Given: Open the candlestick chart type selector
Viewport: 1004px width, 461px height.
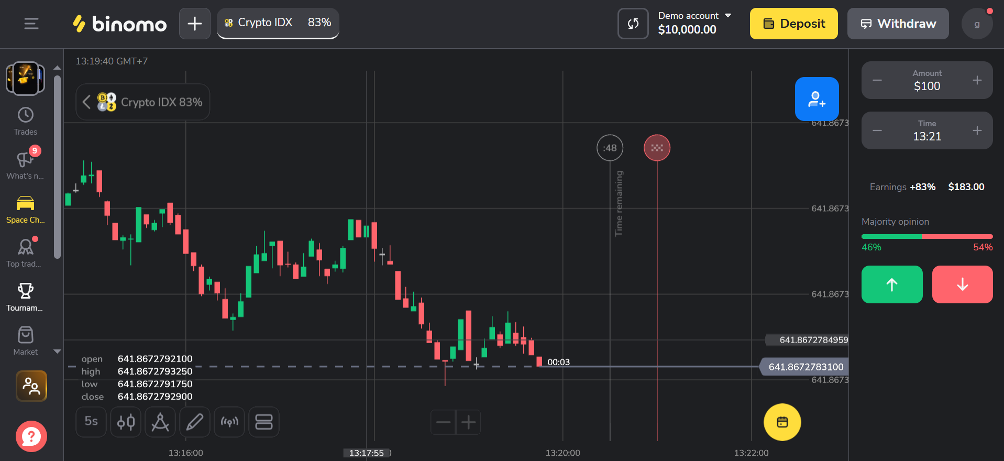Looking at the screenshot, I should pyautogui.click(x=126, y=422).
